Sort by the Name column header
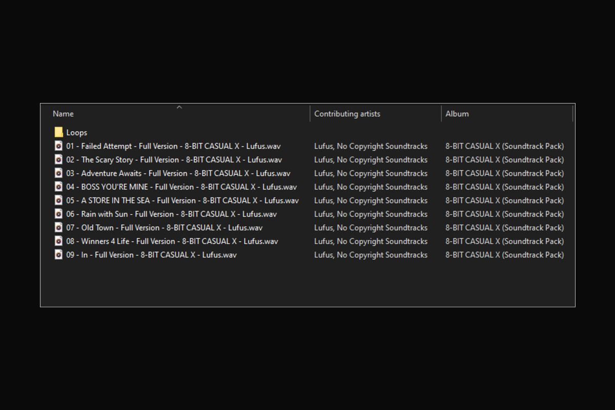615x410 pixels. (64, 114)
